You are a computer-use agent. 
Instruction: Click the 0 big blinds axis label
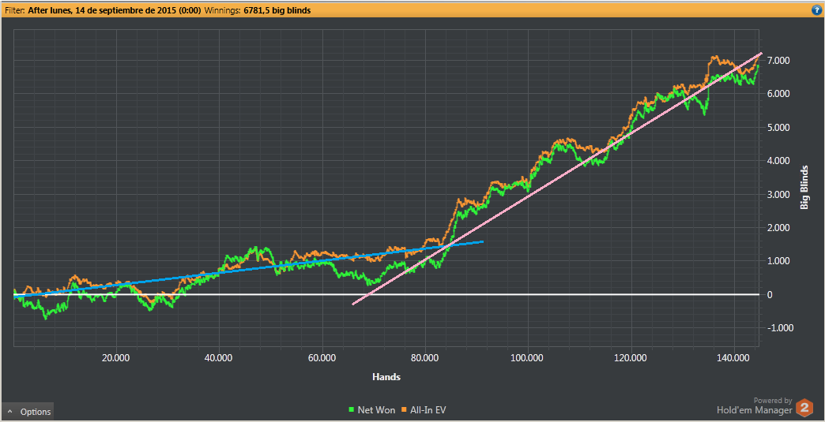click(770, 294)
